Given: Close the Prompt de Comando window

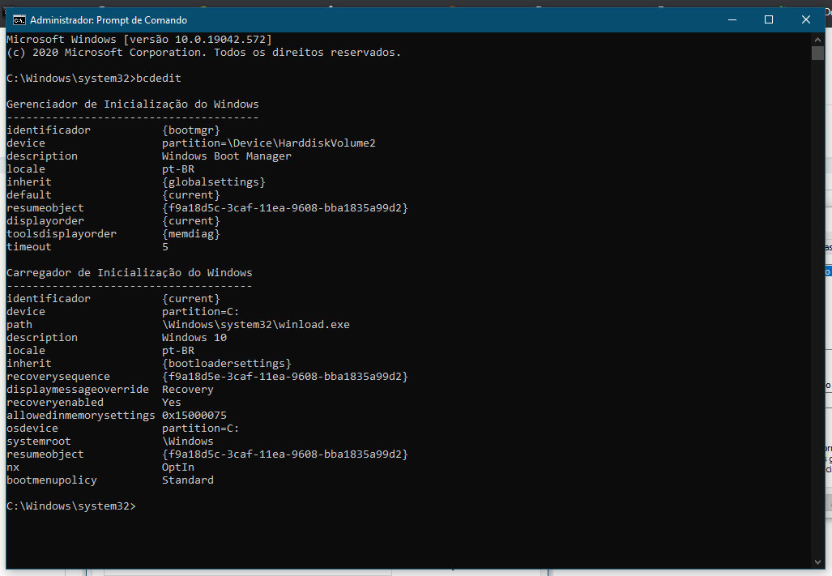Looking at the screenshot, I should (x=805, y=20).
